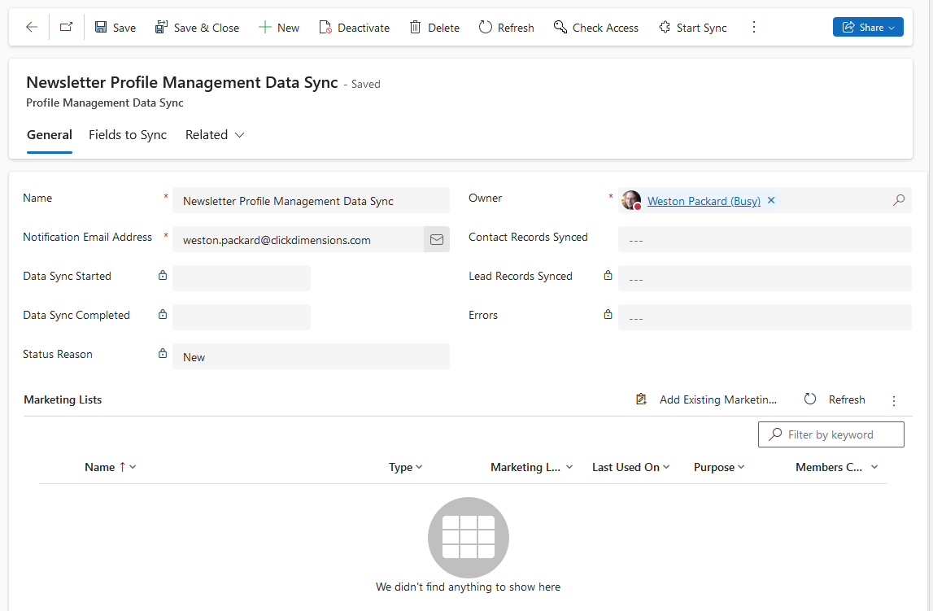933x611 pixels.
Task: Open Marketing Lists more commands menu
Action: pos(894,401)
